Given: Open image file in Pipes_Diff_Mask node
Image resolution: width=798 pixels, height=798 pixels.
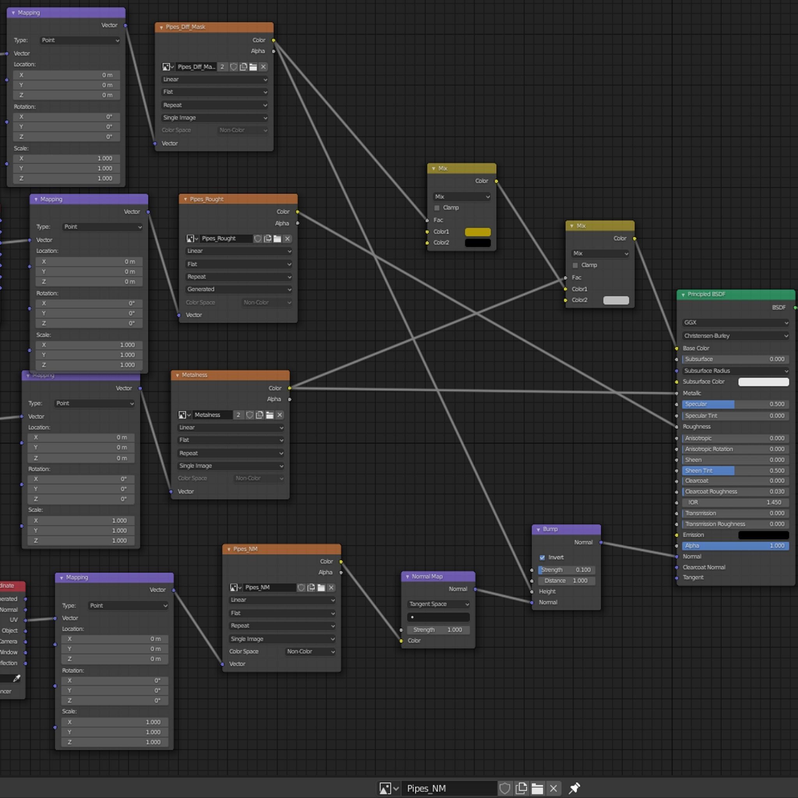Looking at the screenshot, I should (x=253, y=67).
